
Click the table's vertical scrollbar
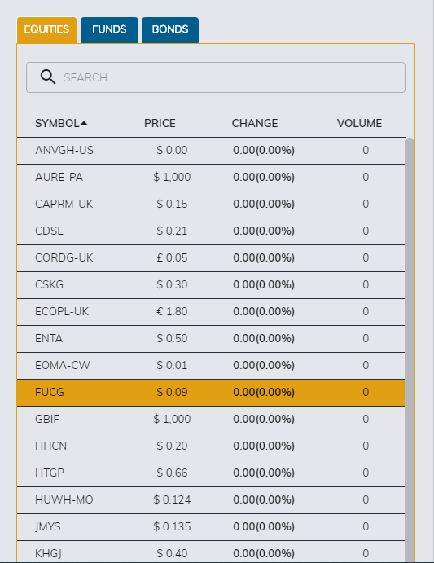click(x=410, y=350)
